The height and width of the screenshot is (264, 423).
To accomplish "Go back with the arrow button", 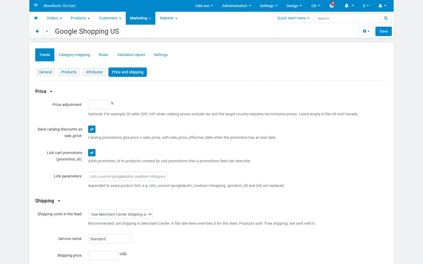I will (37, 31).
